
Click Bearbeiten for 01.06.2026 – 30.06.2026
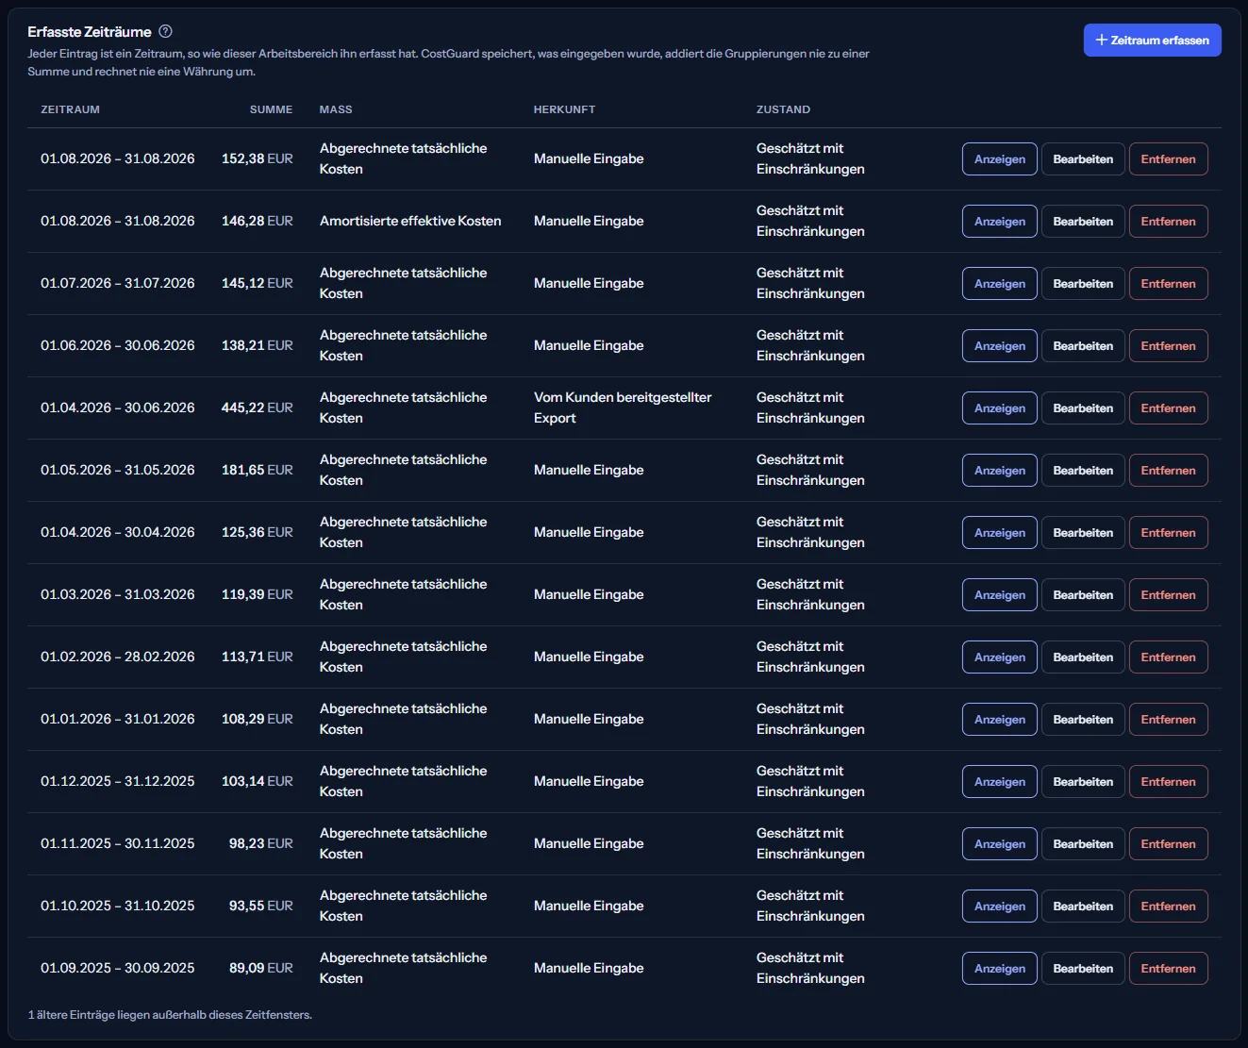pyautogui.click(x=1083, y=346)
